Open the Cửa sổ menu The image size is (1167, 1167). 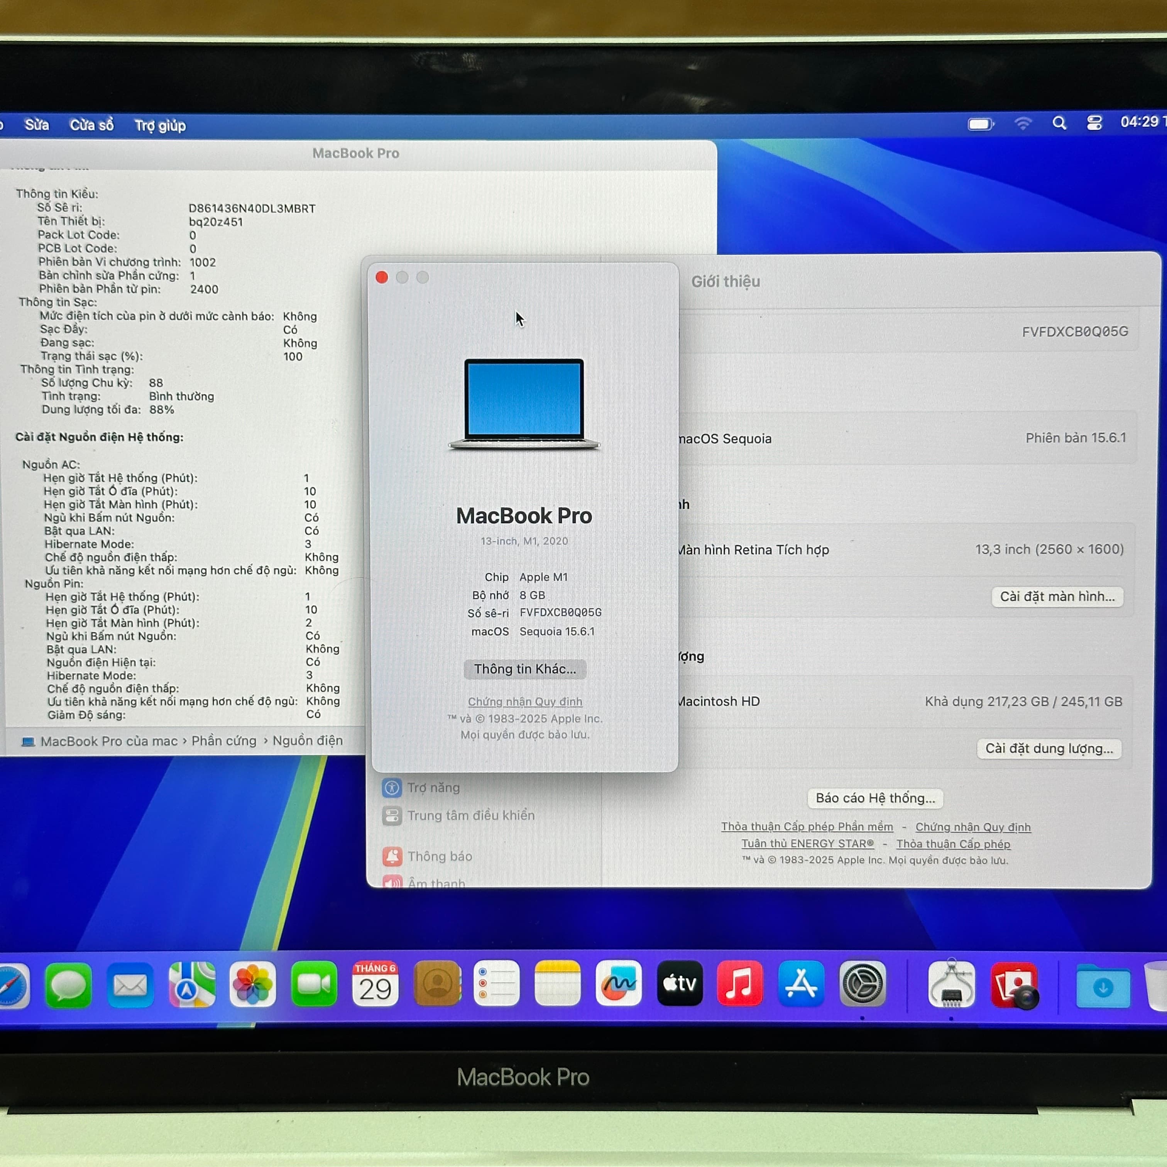(91, 125)
